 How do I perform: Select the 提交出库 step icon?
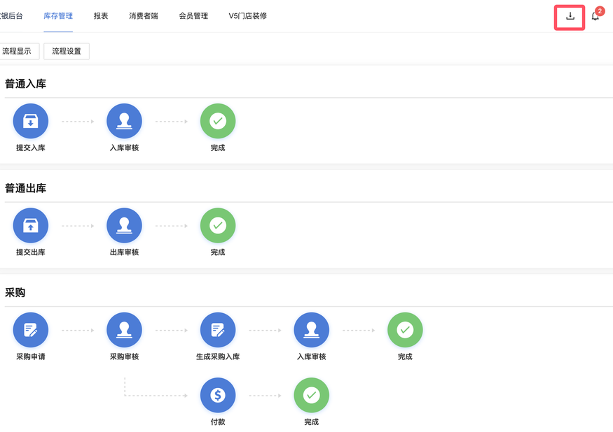[x=31, y=226]
